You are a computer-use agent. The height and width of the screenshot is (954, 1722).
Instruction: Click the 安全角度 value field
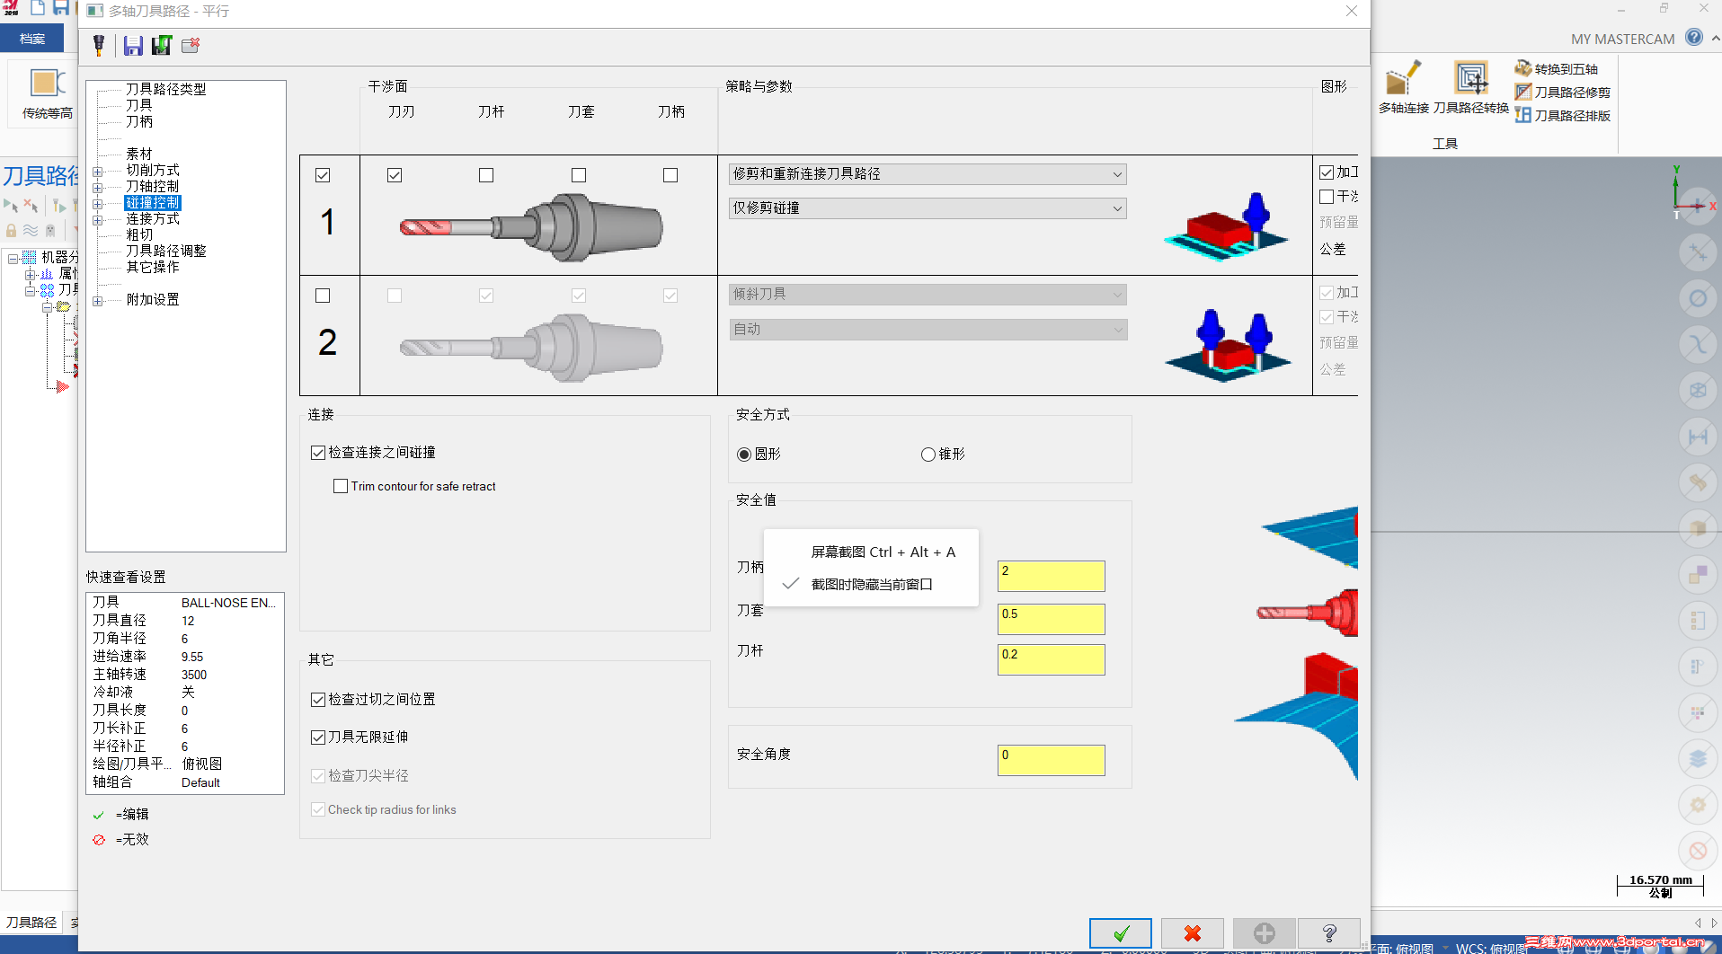[1051, 760]
